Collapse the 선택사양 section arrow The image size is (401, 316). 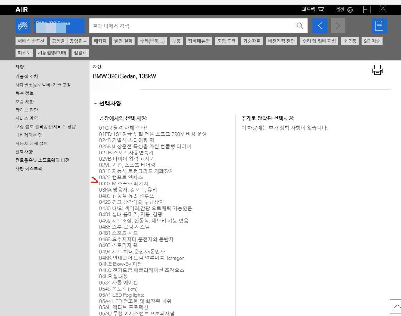[95, 104]
